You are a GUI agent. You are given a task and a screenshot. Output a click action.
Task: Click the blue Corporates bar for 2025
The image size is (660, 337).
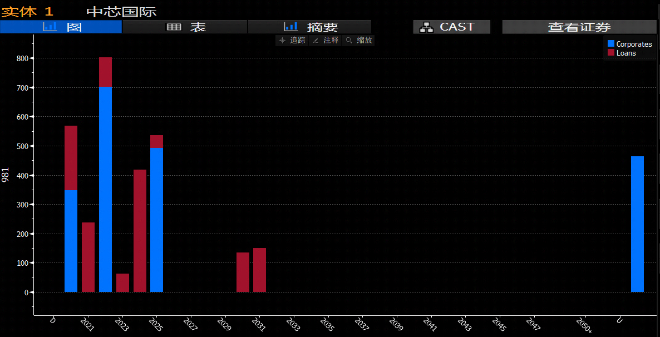(x=156, y=220)
